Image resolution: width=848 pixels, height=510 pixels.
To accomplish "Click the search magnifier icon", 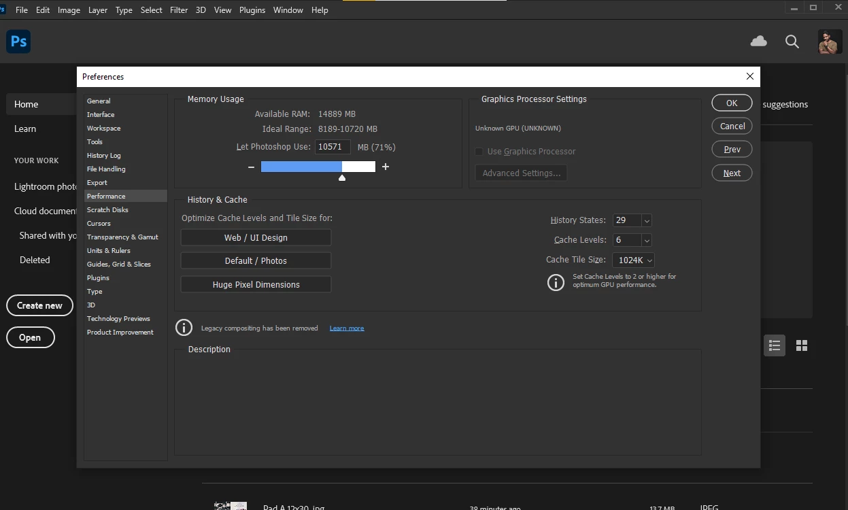I will click(x=792, y=41).
